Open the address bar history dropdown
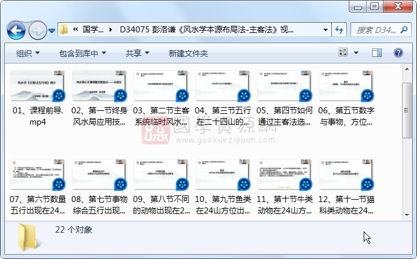 pyautogui.click(x=325, y=29)
